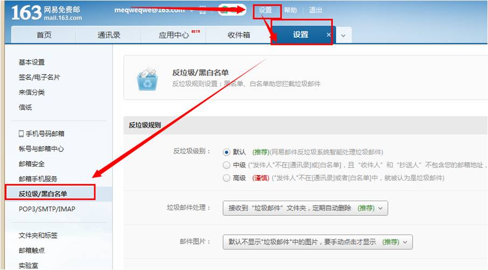Viewport: 488px width, 270px height.
Task: Click the mobile device icon near account email
Action: click(x=202, y=10)
